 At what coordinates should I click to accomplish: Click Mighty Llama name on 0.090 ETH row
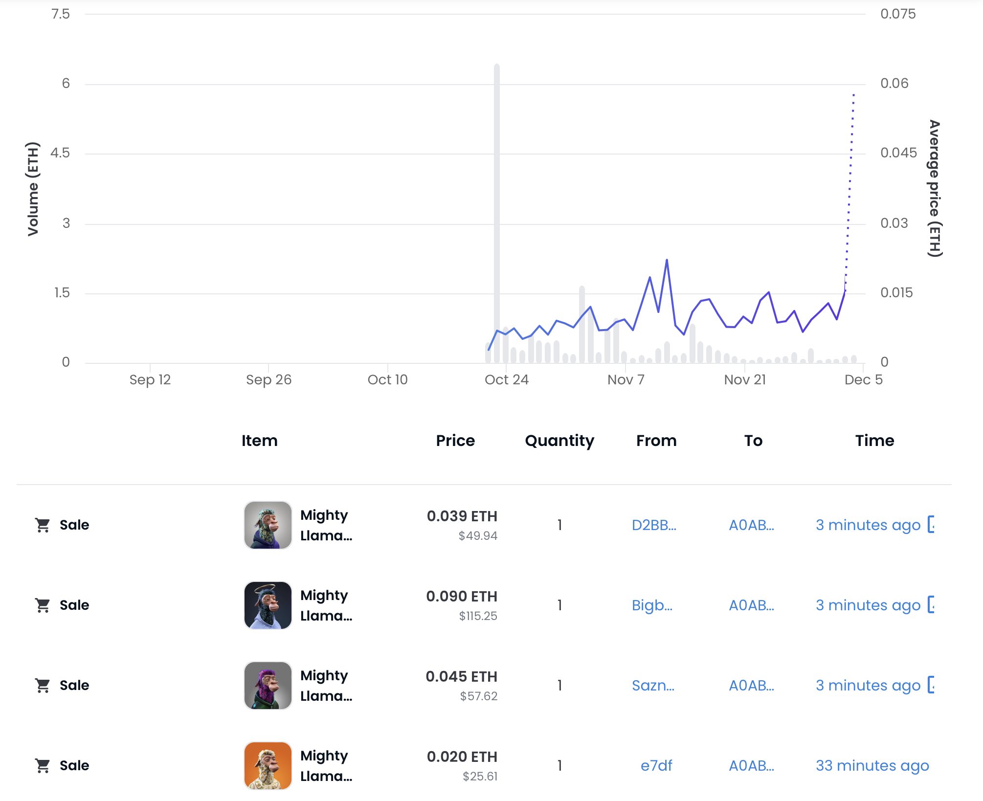point(326,605)
